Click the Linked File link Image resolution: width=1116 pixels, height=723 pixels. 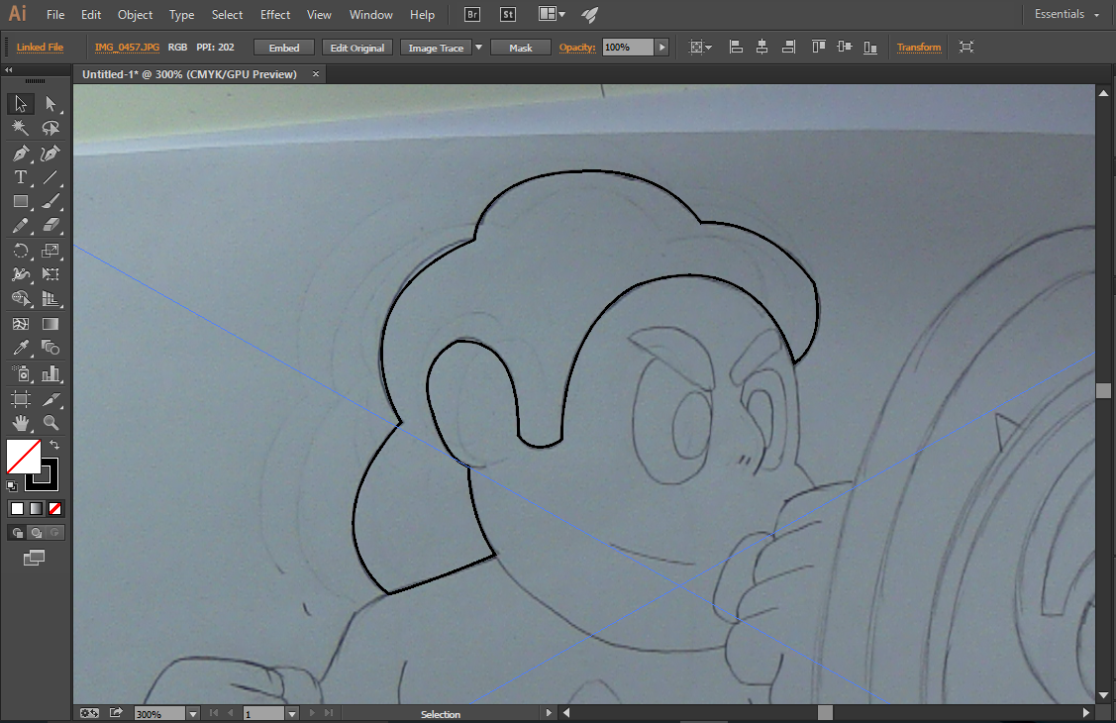point(40,47)
